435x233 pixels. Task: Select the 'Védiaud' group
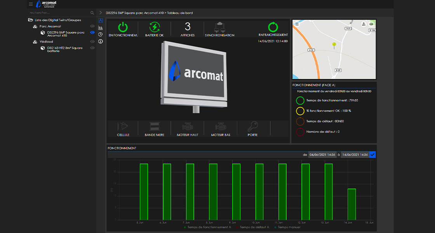[46, 42]
